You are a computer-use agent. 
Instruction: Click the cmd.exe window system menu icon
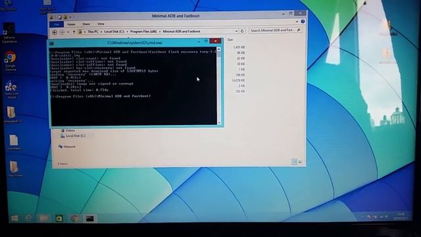(51, 43)
